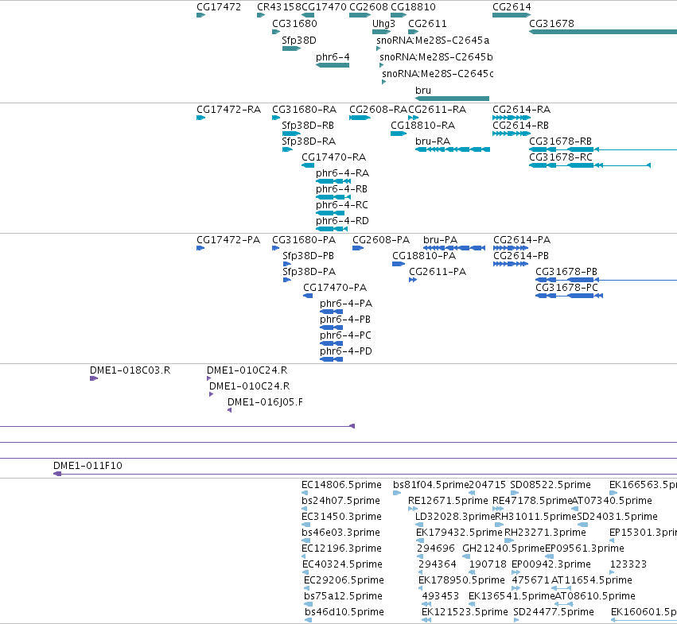677x624 pixels.
Task: Click the phr6-4-RB transcript label
Action: click(341, 189)
